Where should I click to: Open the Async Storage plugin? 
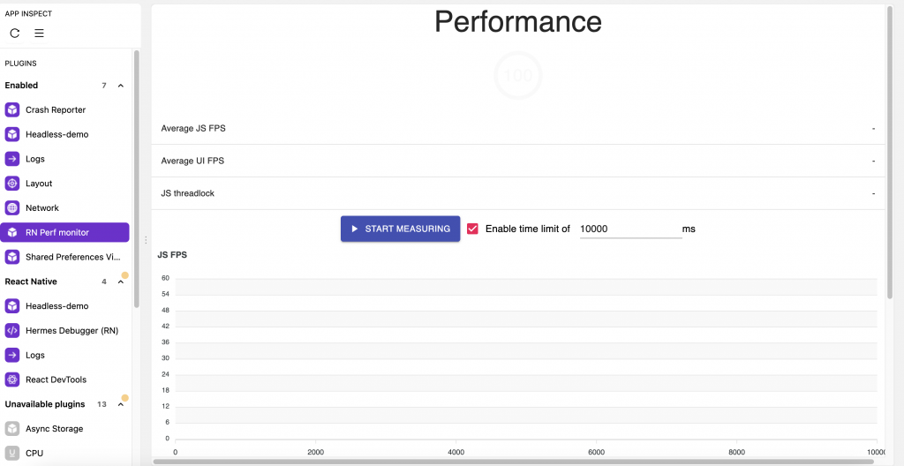(x=64, y=429)
